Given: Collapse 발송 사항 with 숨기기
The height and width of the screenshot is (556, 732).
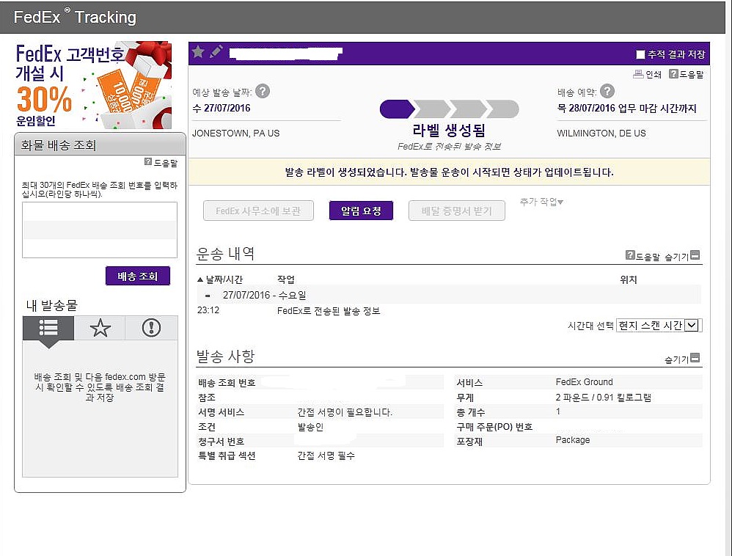Looking at the screenshot, I should [x=682, y=359].
